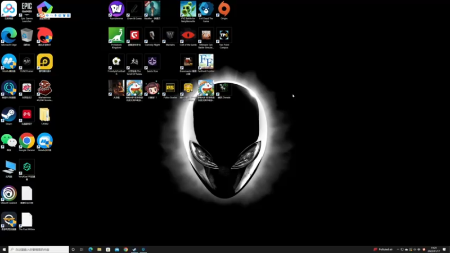Open the red Gigabyte G icon
The width and height of the screenshot is (450, 253).
134,37
